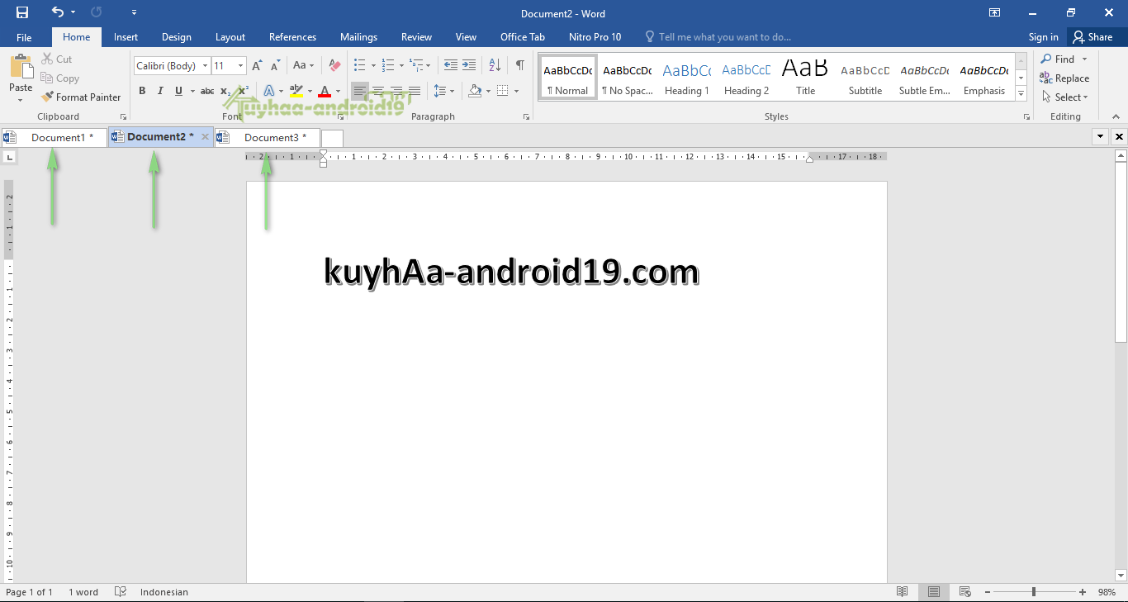The width and height of the screenshot is (1128, 602).
Task: Click Sign in
Action: 1043,37
